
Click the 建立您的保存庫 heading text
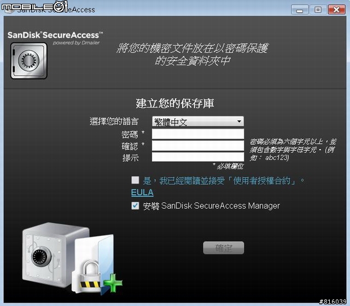click(x=175, y=104)
